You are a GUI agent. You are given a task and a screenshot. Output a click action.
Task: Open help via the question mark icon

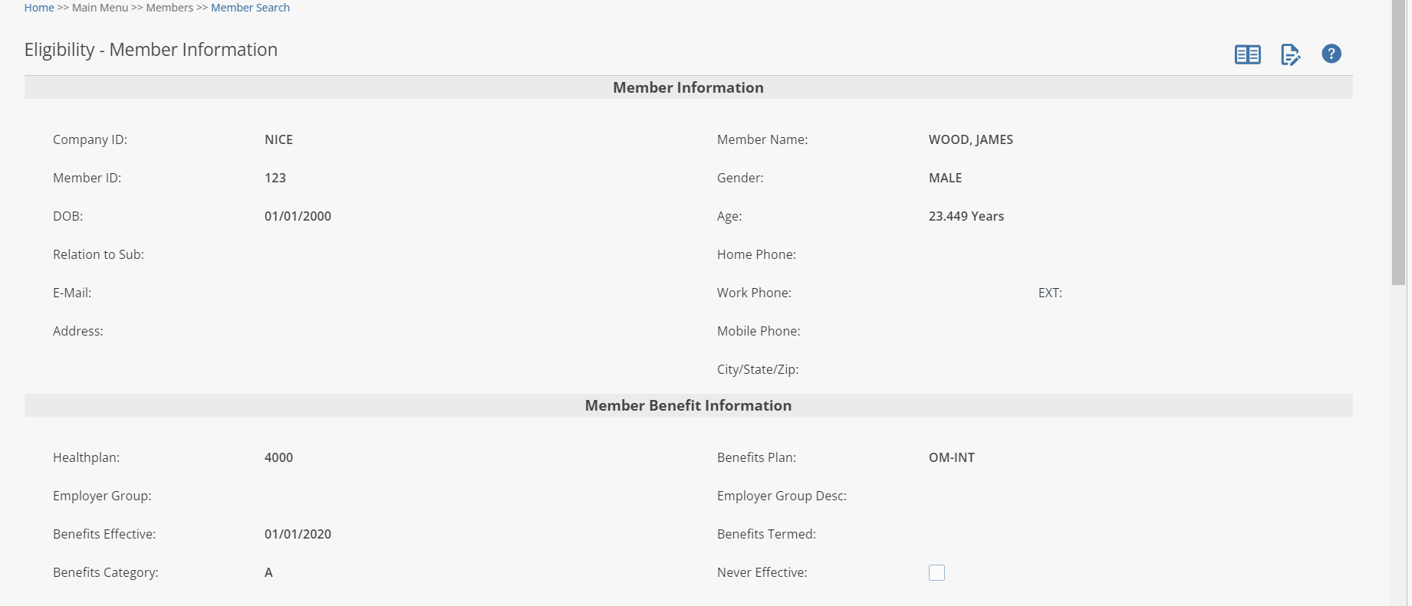coord(1331,54)
